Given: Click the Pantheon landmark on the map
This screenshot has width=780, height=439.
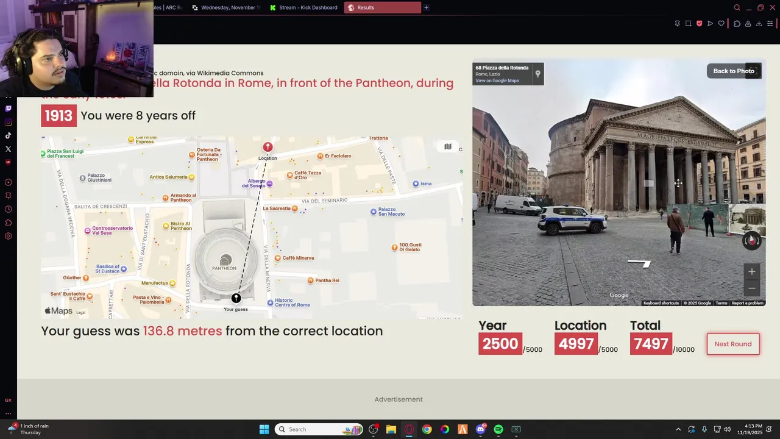Looking at the screenshot, I should (225, 261).
